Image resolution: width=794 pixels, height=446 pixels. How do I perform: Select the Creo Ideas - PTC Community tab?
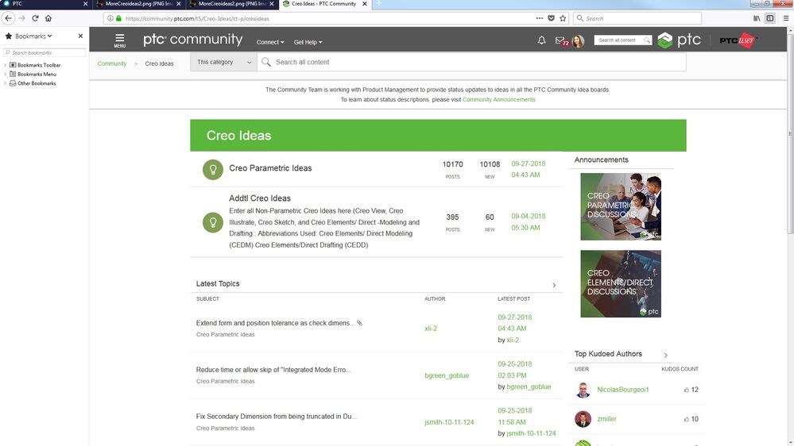tap(324, 3)
